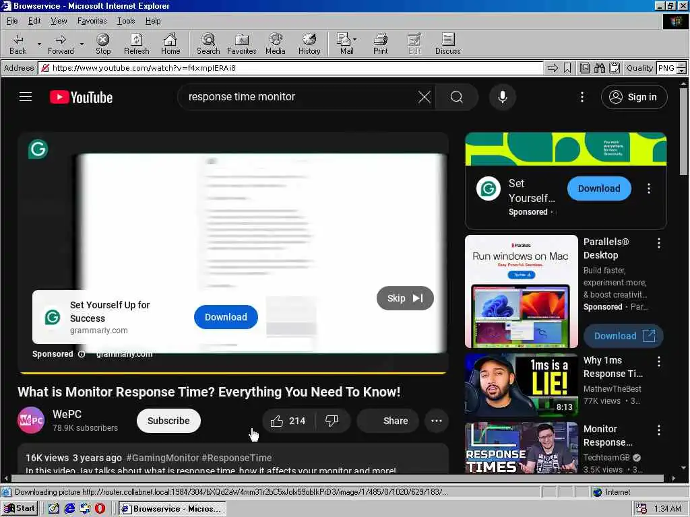Stop page loading with Stop button
Screen dimensions: 690x517
coord(103,44)
